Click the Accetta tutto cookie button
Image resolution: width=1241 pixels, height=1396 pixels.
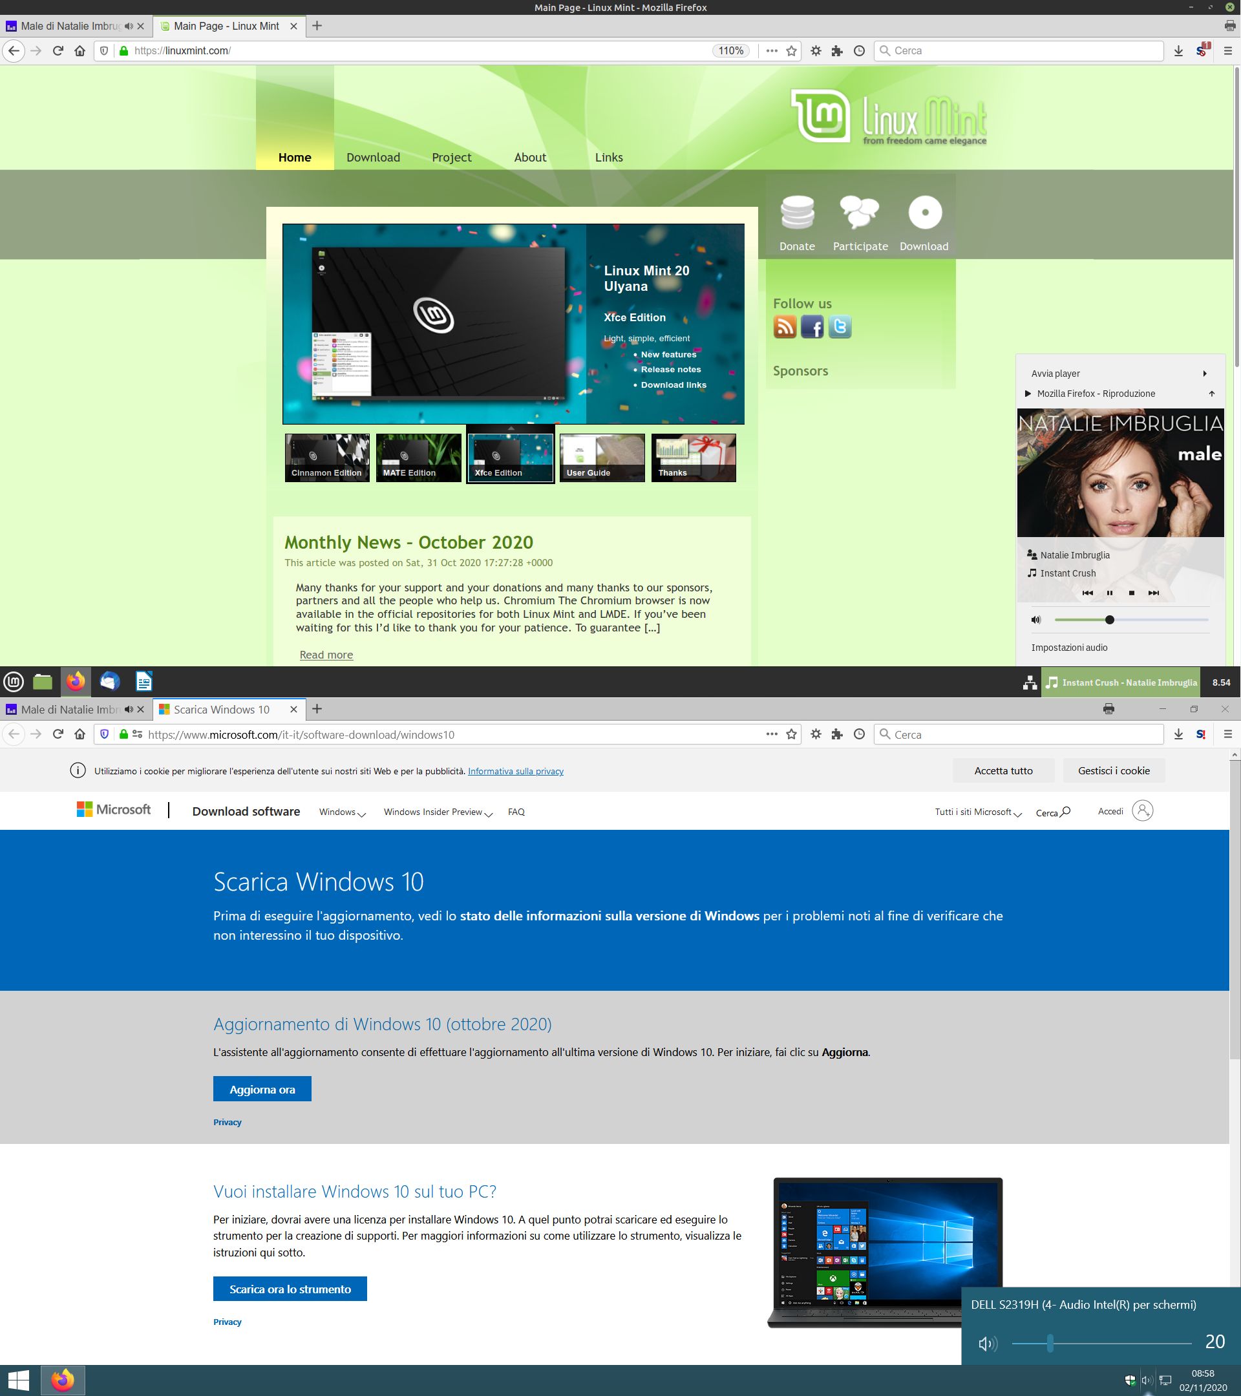click(x=1003, y=770)
